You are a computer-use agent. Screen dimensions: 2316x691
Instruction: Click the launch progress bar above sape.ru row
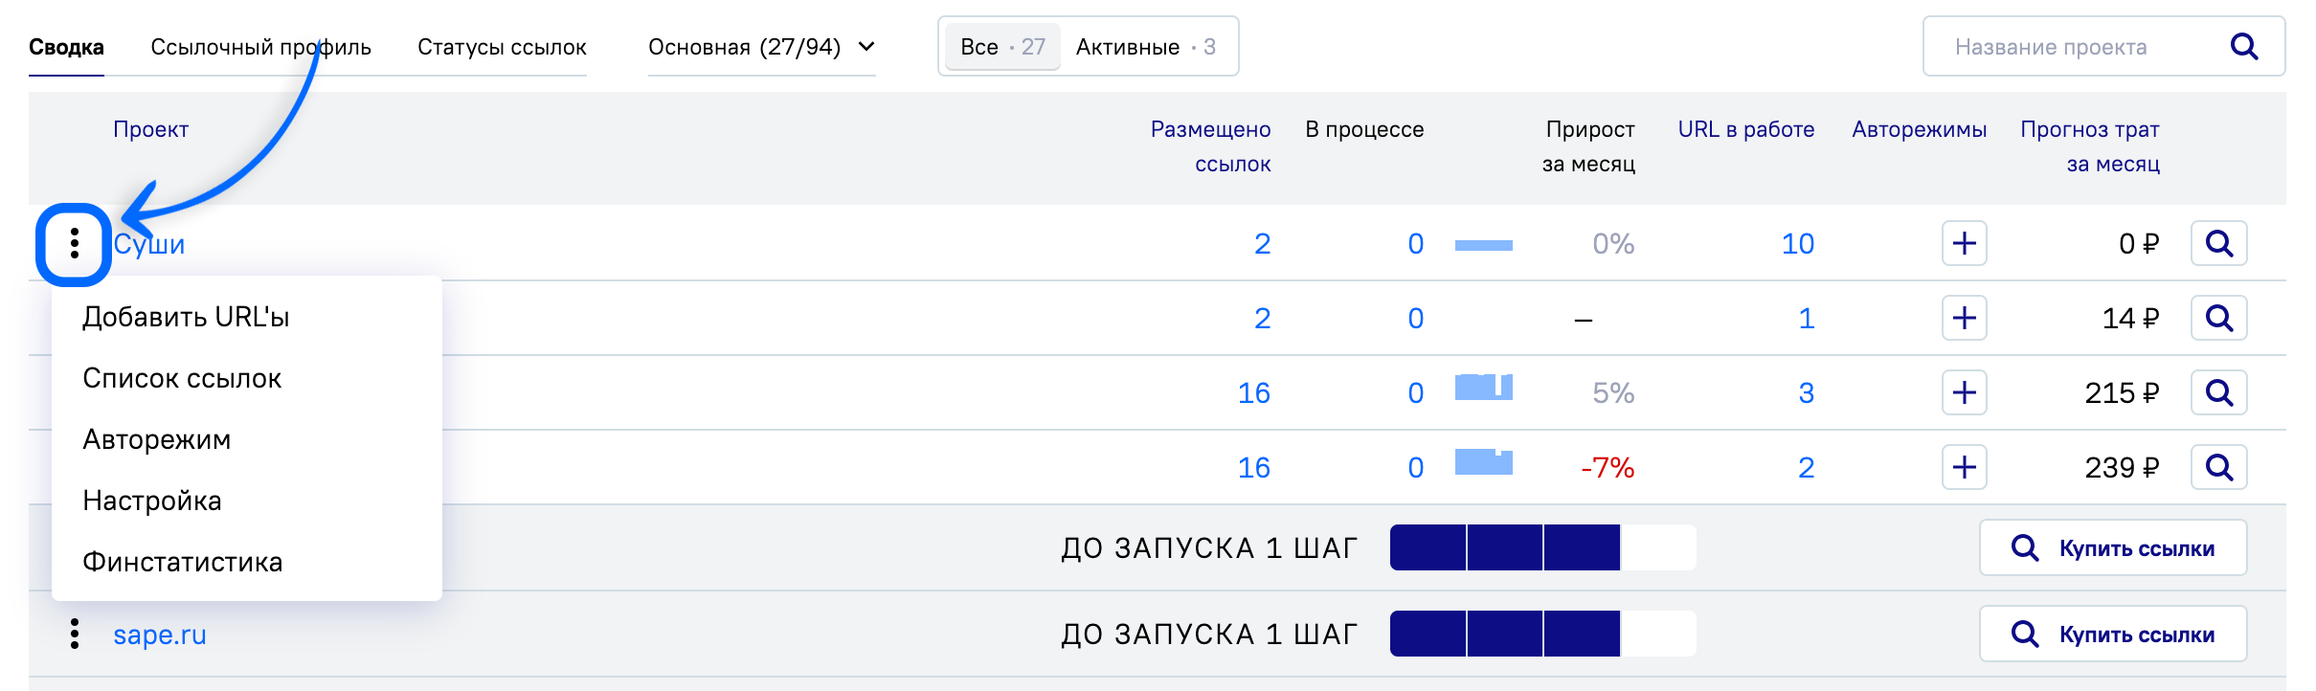point(1542,547)
